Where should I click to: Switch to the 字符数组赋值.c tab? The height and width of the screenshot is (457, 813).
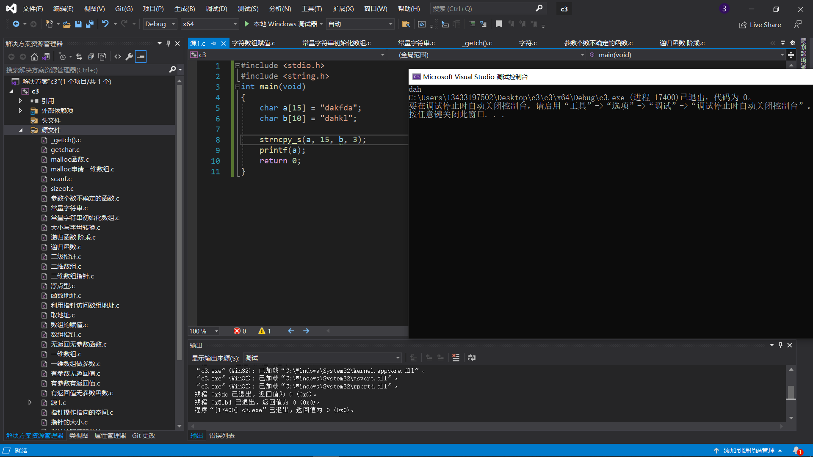pos(254,43)
